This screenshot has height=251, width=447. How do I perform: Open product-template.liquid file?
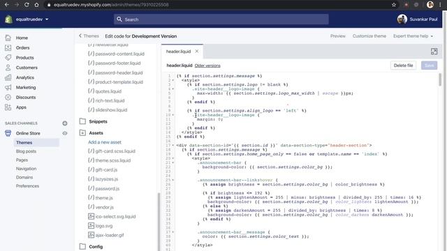[115, 82]
